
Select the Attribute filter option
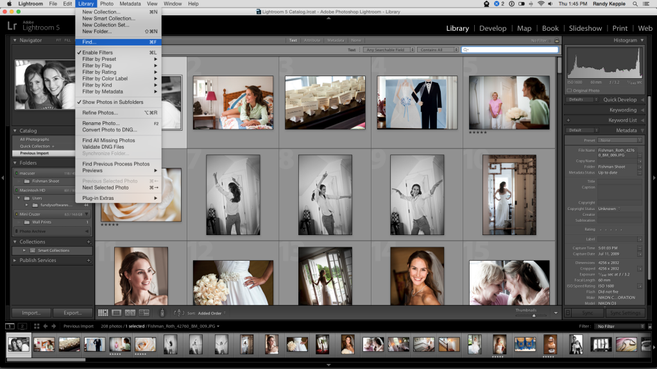[x=312, y=40]
